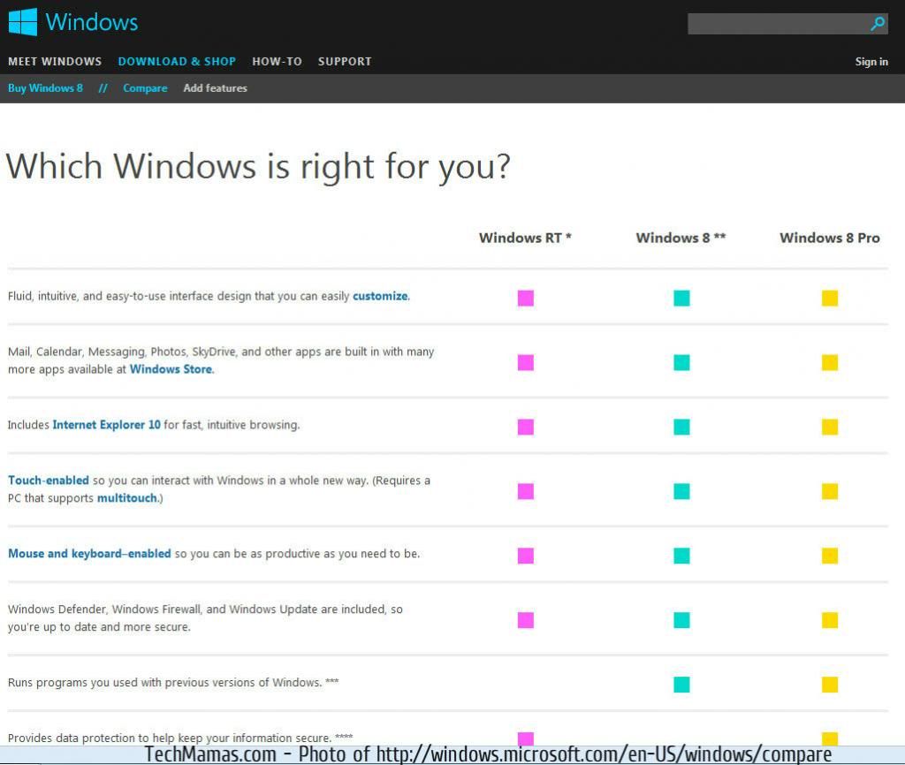Open the Windows Store link
Screen dimensions: 905x765
pyautogui.click(x=171, y=369)
